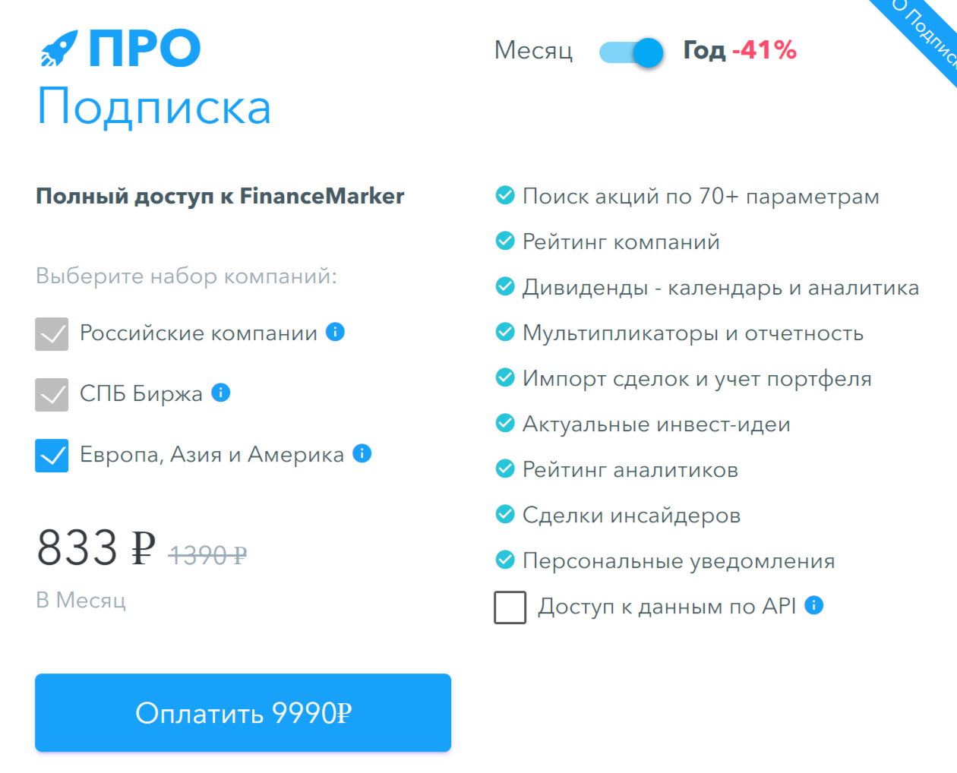This screenshot has height=773, width=957.
Task: Switch billing period toggle to Месяц
Action: tap(631, 51)
